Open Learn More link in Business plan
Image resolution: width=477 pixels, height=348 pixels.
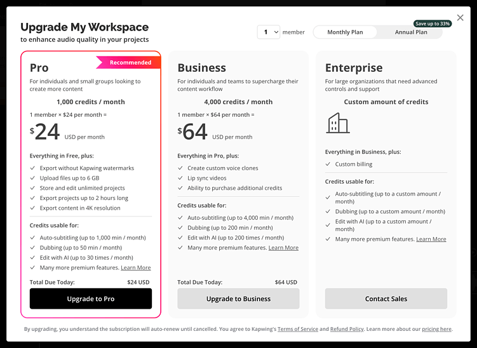(283, 248)
